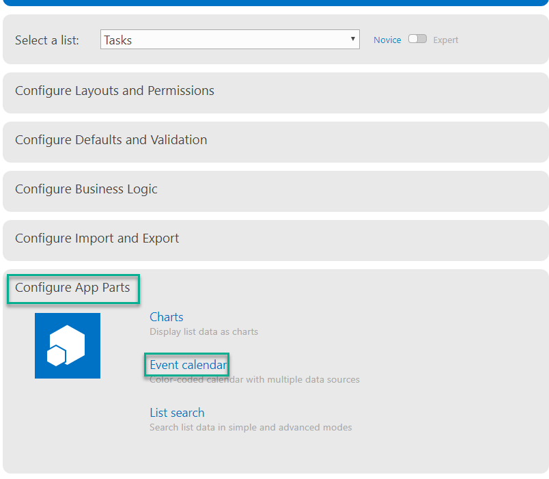Click the blue app parts cube icon
The width and height of the screenshot is (549, 479).
[68, 346]
